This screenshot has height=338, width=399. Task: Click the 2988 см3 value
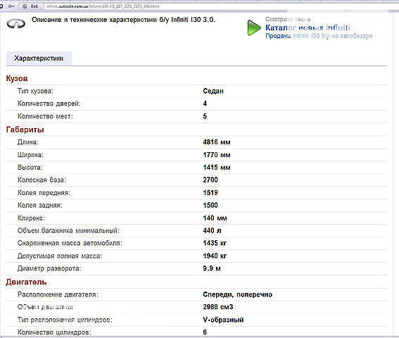(218, 307)
